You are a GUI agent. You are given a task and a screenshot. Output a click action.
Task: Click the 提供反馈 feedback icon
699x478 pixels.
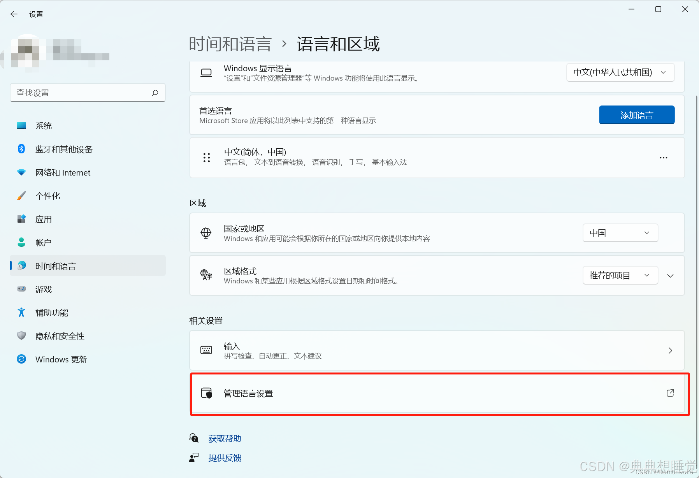click(194, 457)
